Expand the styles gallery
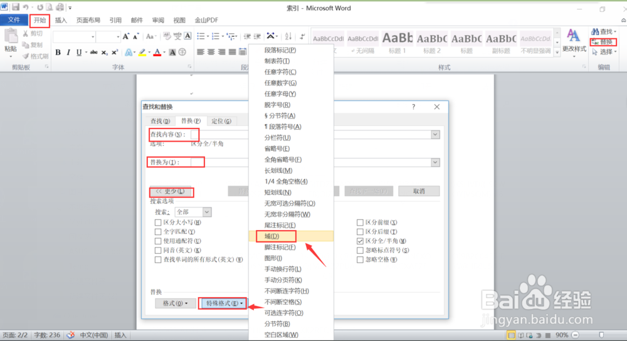This screenshot has width=627, height=341. (x=557, y=52)
